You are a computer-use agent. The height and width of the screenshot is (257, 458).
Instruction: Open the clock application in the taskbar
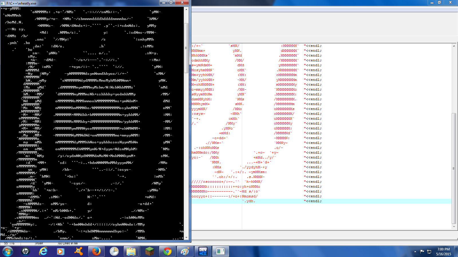[x=114, y=251]
